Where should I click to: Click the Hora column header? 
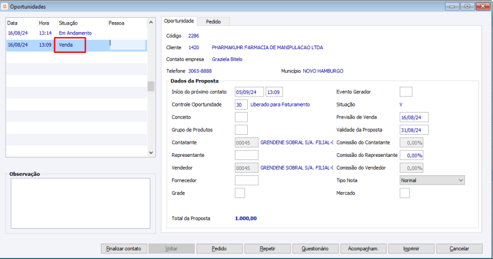47,23
